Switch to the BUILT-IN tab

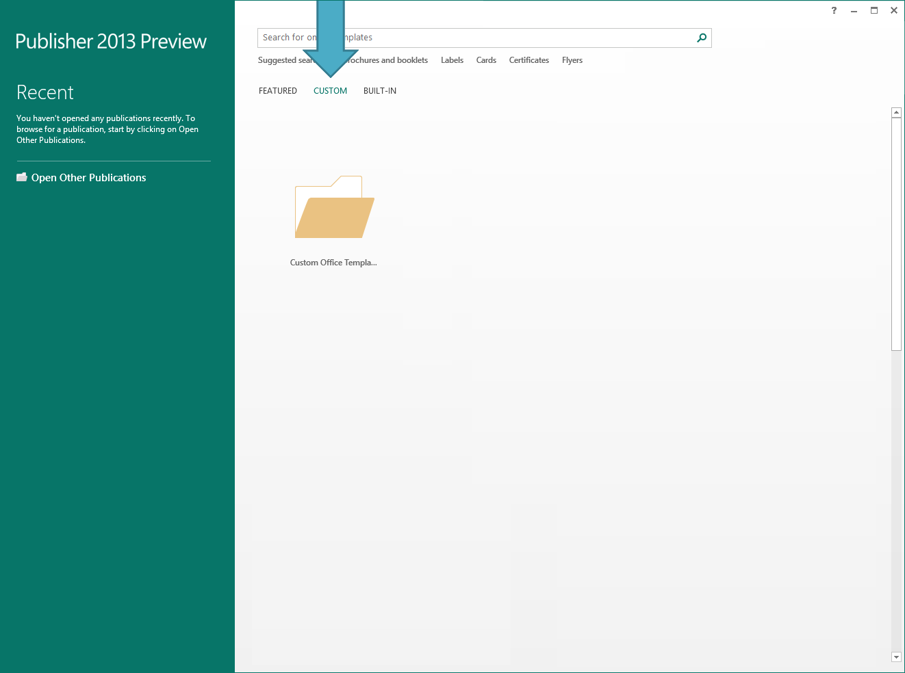click(380, 91)
